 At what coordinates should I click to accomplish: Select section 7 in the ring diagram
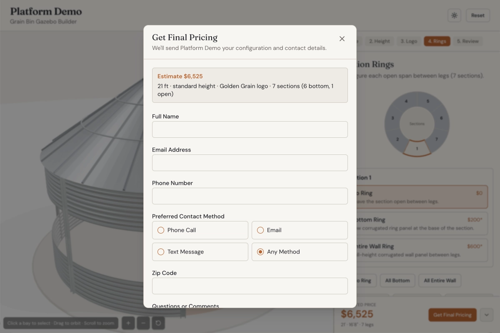pyautogui.click(x=436, y=139)
